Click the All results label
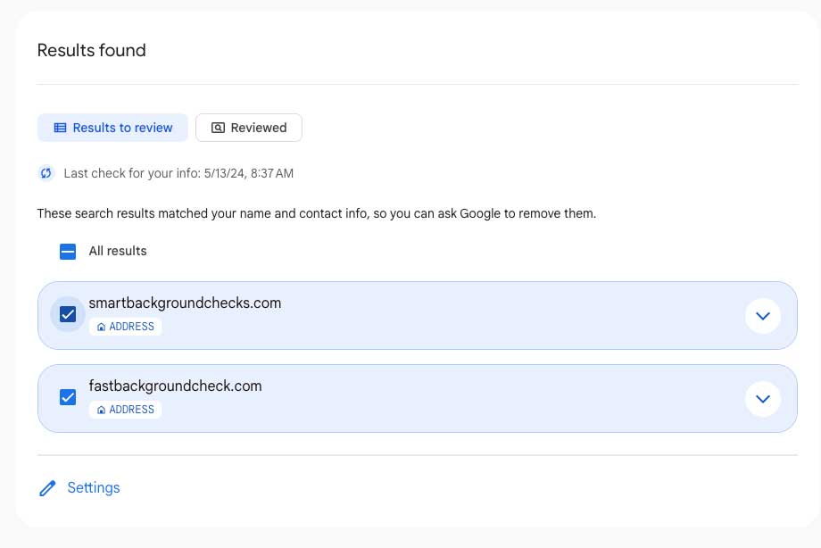The width and height of the screenshot is (821, 548). pos(118,251)
